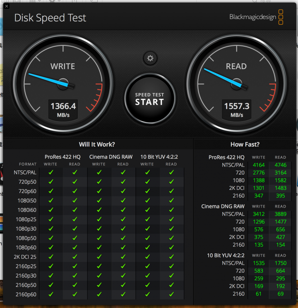Click the FORMAT column label
Screen dimensions: 298x308
[28, 164]
